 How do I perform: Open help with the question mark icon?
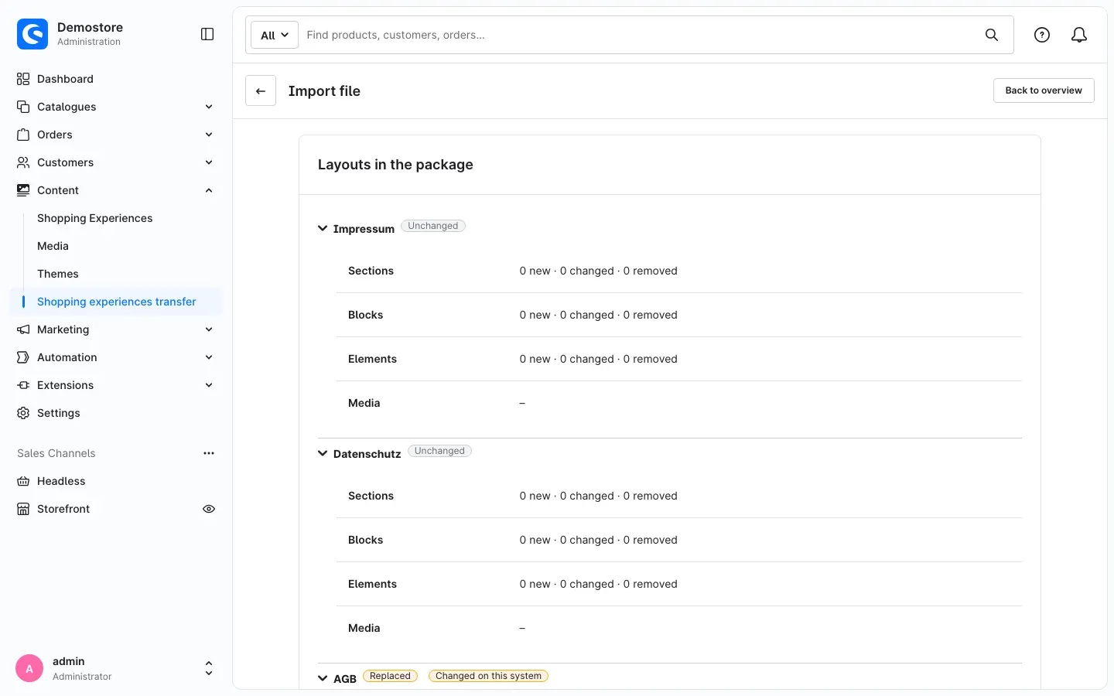point(1042,35)
